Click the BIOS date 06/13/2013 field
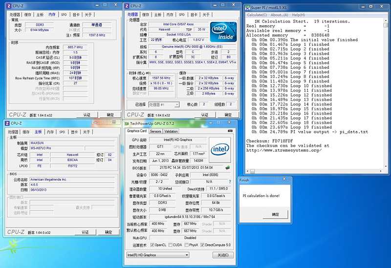Viewport: 391px width, 268px height. (72, 190)
